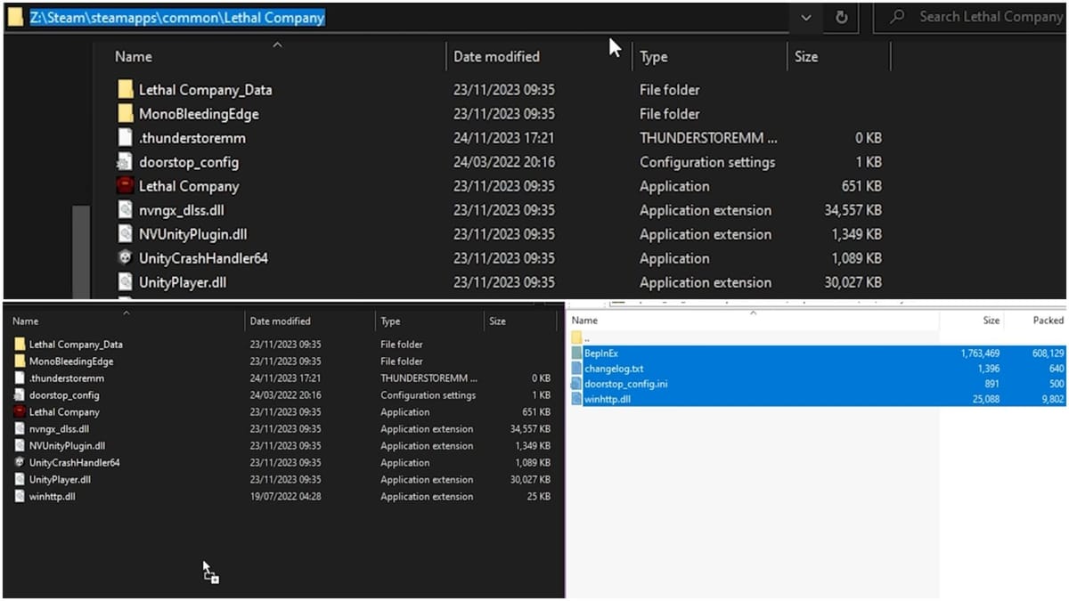Open the address bar history dropdown chevron
The width and height of the screenshot is (1069, 601).
click(806, 17)
